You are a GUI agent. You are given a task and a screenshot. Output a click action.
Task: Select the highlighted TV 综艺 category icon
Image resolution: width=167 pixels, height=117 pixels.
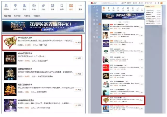coord(71,6)
